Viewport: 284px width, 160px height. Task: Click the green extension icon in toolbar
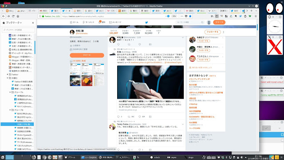click(250, 16)
